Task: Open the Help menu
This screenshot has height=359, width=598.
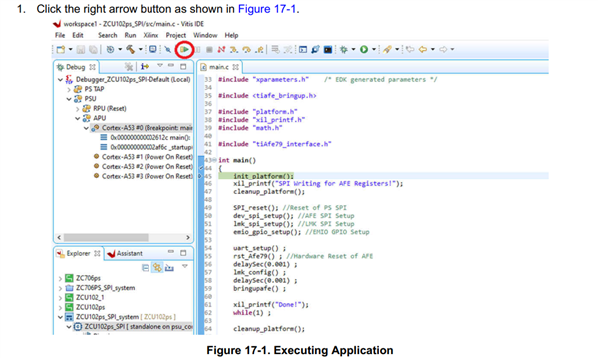Action: tap(231, 35)
